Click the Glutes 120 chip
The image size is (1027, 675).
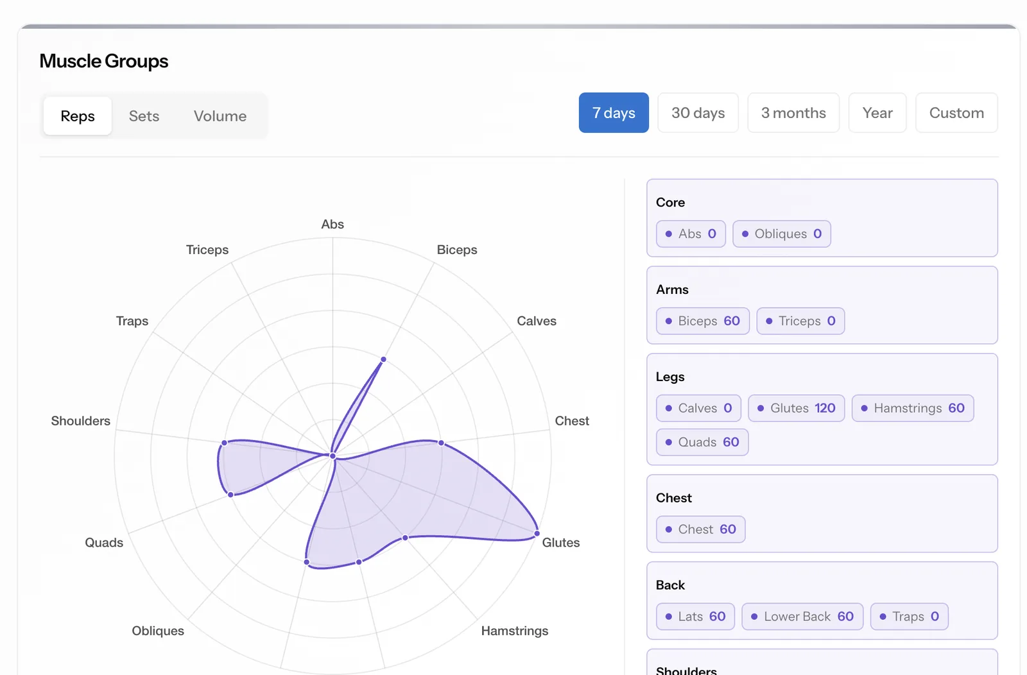click(x=797, y=408)
